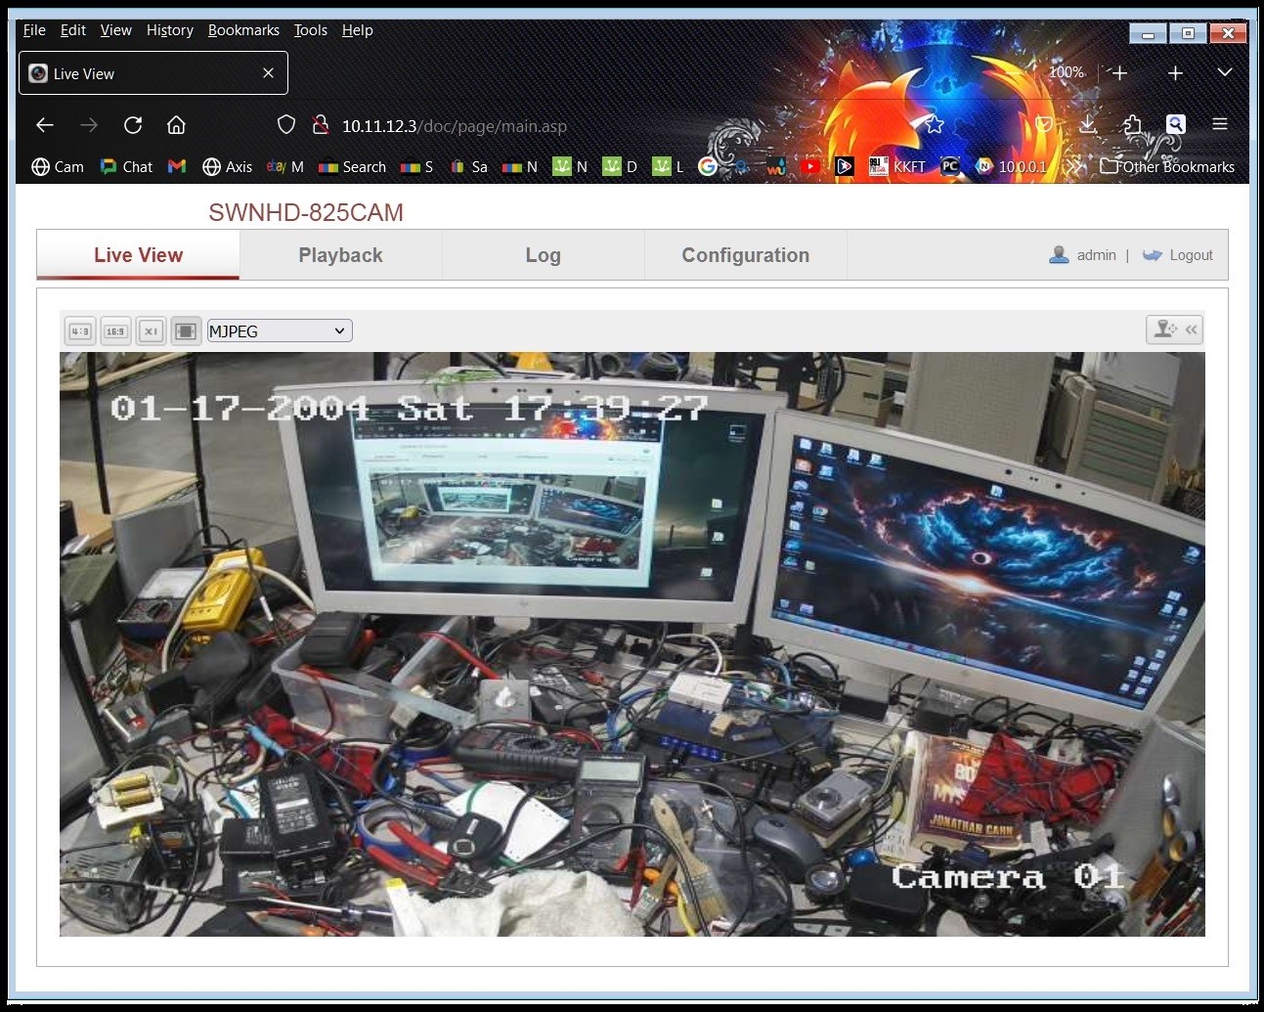Screen dimensions: 1264x1012
Task: Expand the PTZ control panel
Action: (x=1174, y=330)
